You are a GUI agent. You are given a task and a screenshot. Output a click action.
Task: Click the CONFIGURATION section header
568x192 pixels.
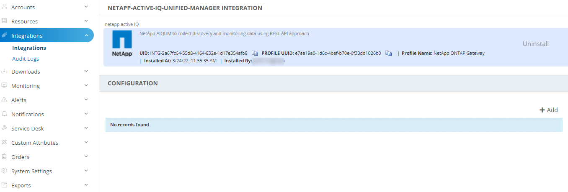(133, 83)
